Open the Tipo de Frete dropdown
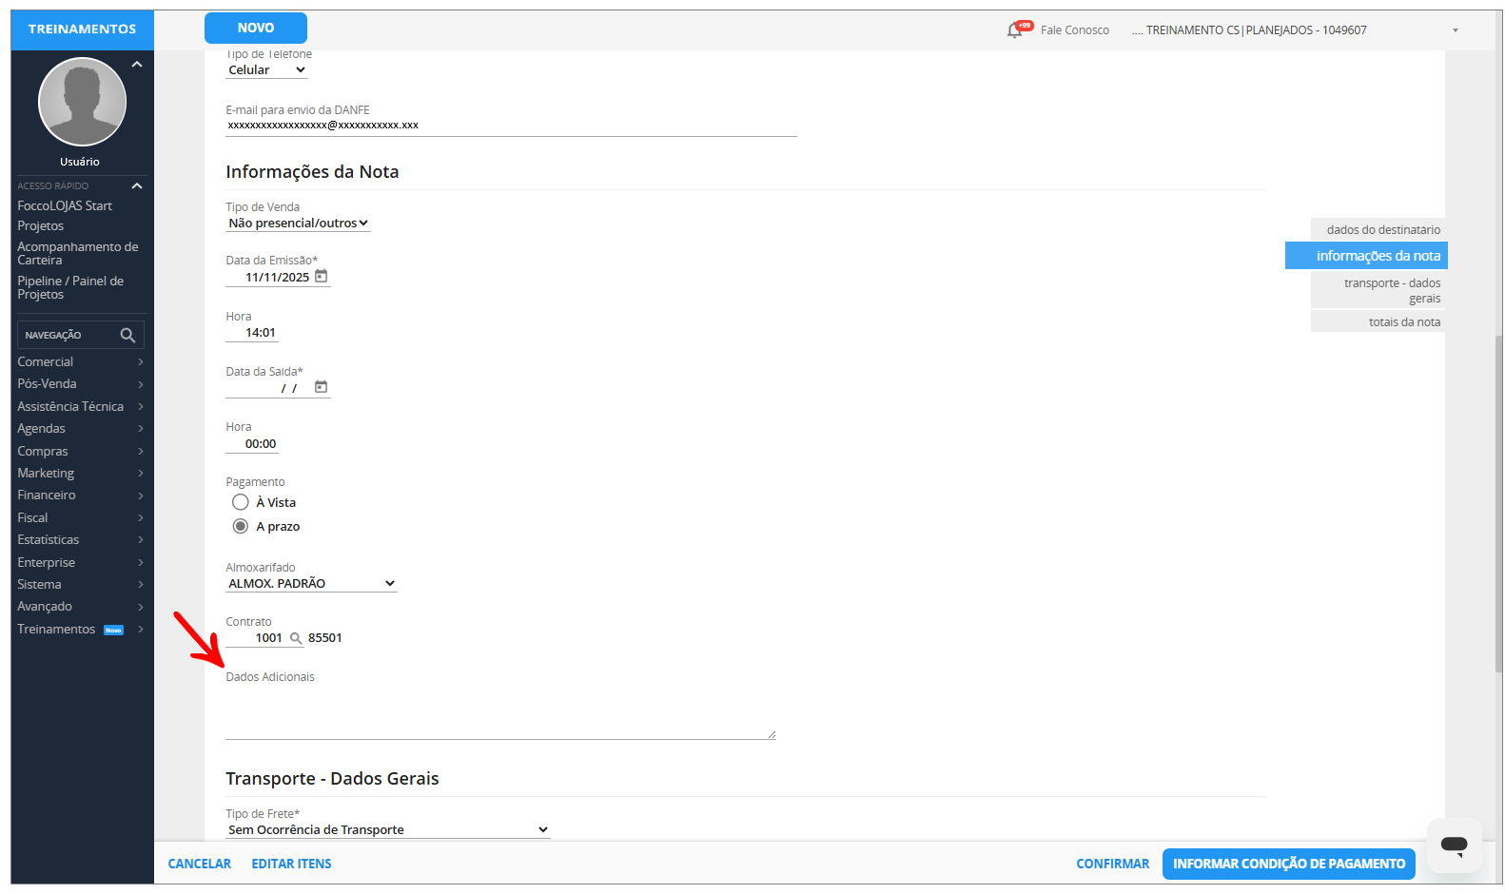 point(388,830)
